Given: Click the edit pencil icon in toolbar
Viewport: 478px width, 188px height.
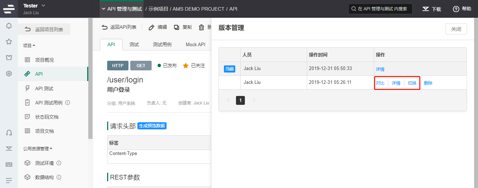Looking at the screenshot, I should click(152, 27).
